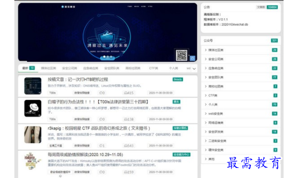285x178 pixels.
Task: Switch to the 高校社团类 tab
Action: tap(133, 68)
